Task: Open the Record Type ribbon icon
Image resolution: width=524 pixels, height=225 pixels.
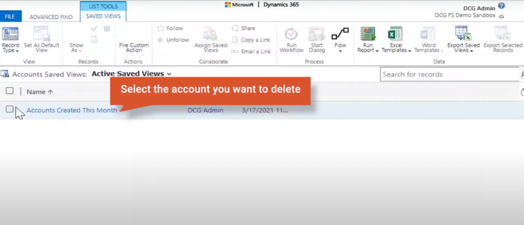Action: pyautogui.click(x=10, y=34)
